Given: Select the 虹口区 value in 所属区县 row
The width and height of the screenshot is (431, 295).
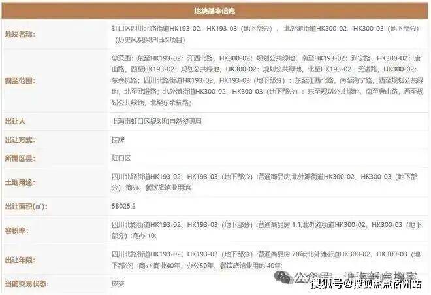Looking at the screenshot, I should [x=121, y=158].
